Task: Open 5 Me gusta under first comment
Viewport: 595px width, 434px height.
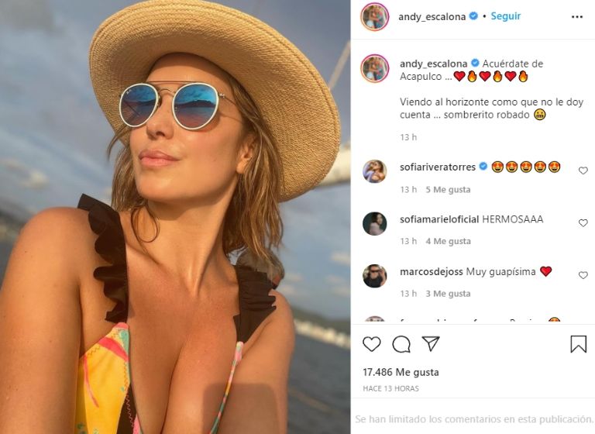Action: click(x=448, y=189)
